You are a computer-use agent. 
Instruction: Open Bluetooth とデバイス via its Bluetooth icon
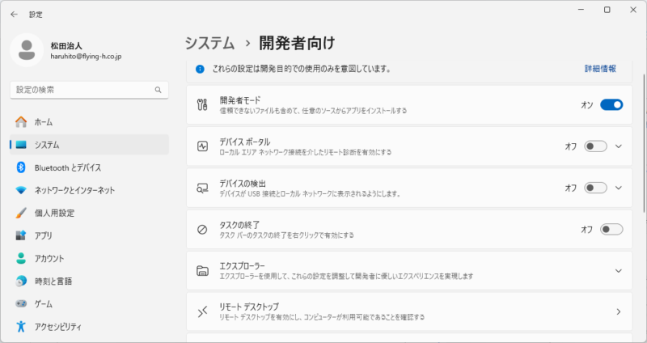tap(21, 167)
